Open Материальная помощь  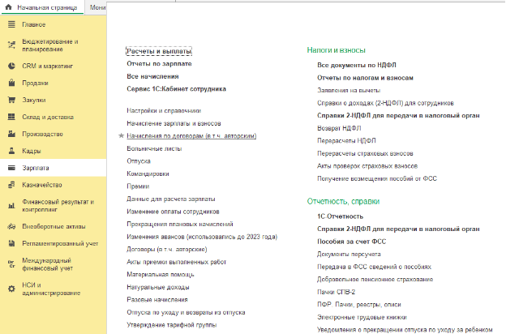(x=161, y=275)
